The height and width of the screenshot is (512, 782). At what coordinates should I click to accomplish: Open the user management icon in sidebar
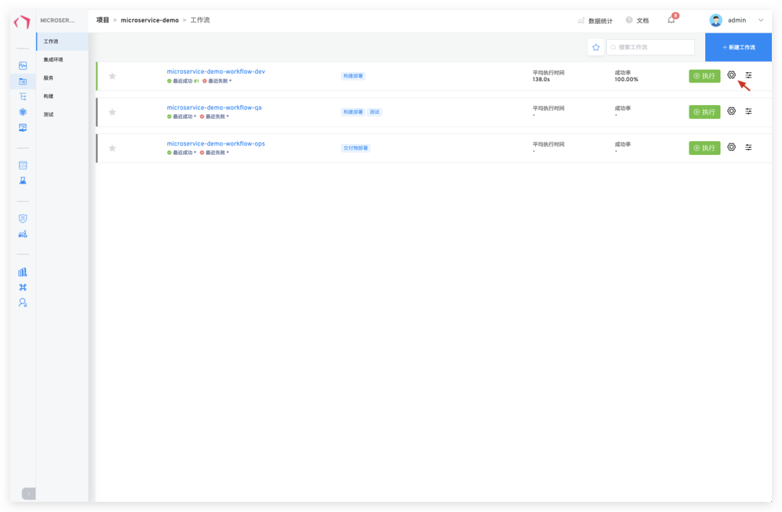click(23, 303)
